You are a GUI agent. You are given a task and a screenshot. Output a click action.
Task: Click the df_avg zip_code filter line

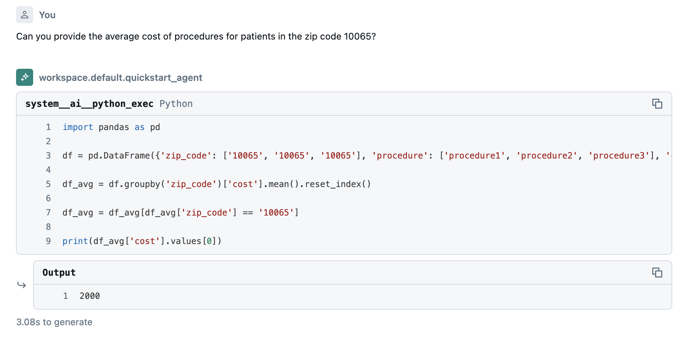tap(180, 213)
